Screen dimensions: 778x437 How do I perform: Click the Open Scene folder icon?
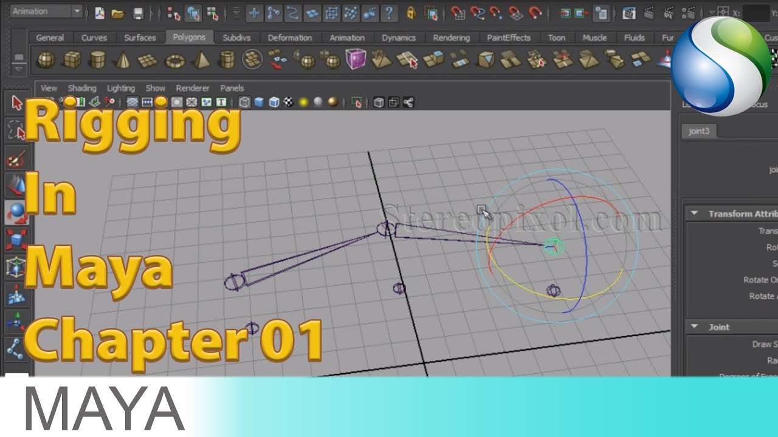click(118, 13)
